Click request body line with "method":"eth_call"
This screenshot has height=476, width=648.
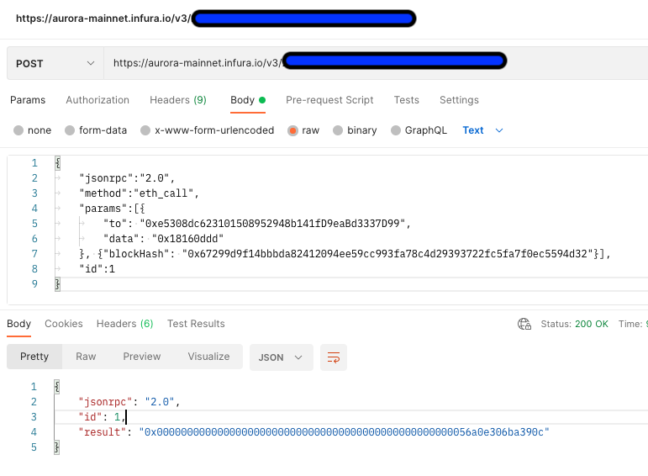tap(140, 193)
